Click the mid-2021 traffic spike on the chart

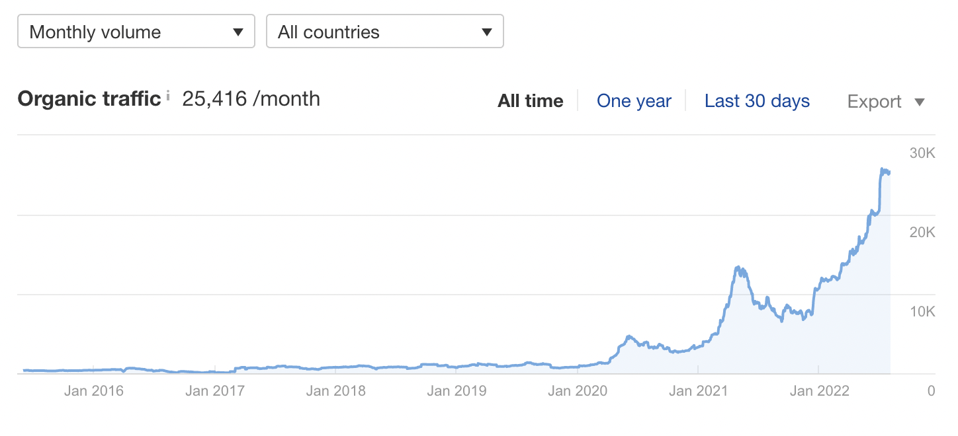pos(740,268)
